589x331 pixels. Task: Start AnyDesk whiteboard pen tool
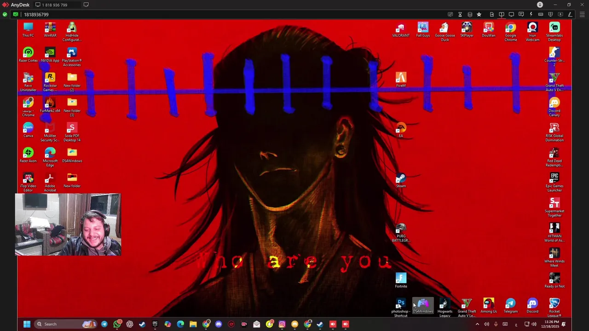tap(570, 14)
